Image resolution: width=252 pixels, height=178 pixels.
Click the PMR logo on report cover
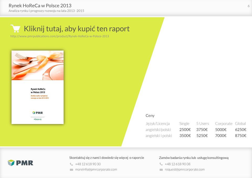[38, 113]
